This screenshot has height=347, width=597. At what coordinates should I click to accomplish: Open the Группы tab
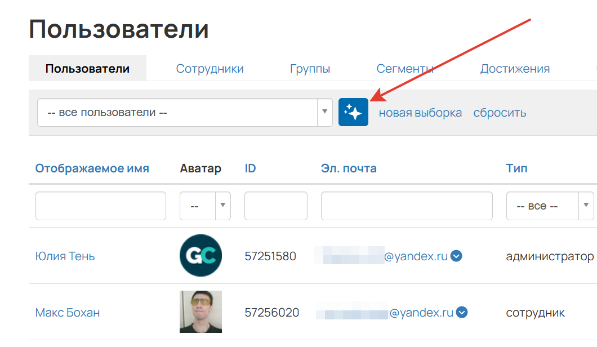(x=310, y=68)
